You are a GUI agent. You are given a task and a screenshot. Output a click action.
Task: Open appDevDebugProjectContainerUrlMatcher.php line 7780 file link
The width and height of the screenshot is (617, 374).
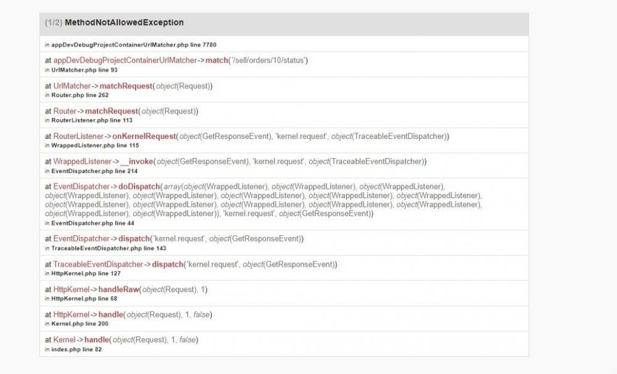coord(134,45)
